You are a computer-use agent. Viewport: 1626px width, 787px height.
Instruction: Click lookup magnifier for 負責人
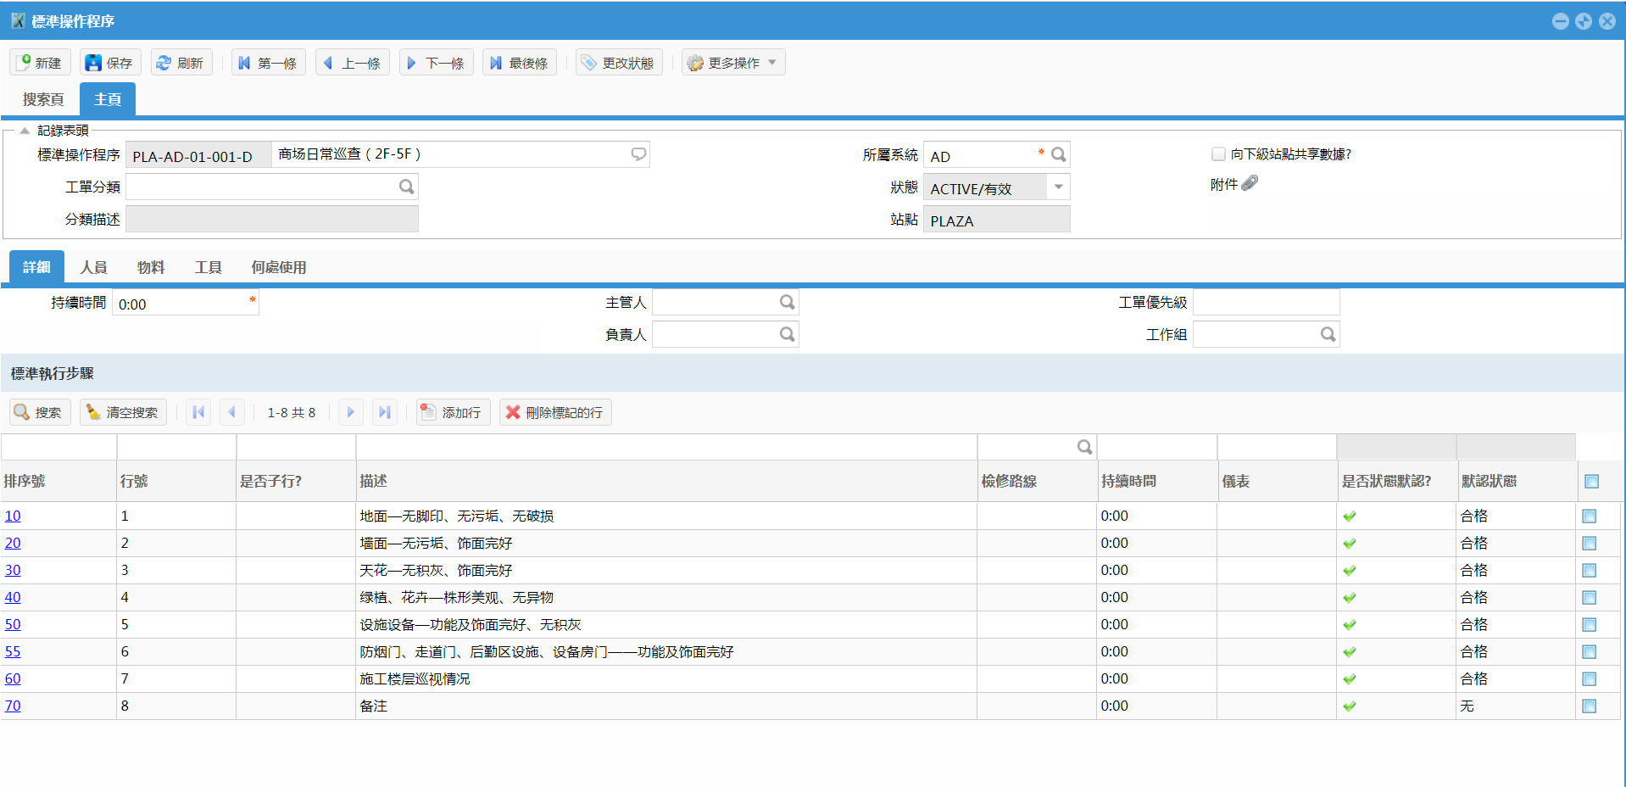(x=788, y=334)
